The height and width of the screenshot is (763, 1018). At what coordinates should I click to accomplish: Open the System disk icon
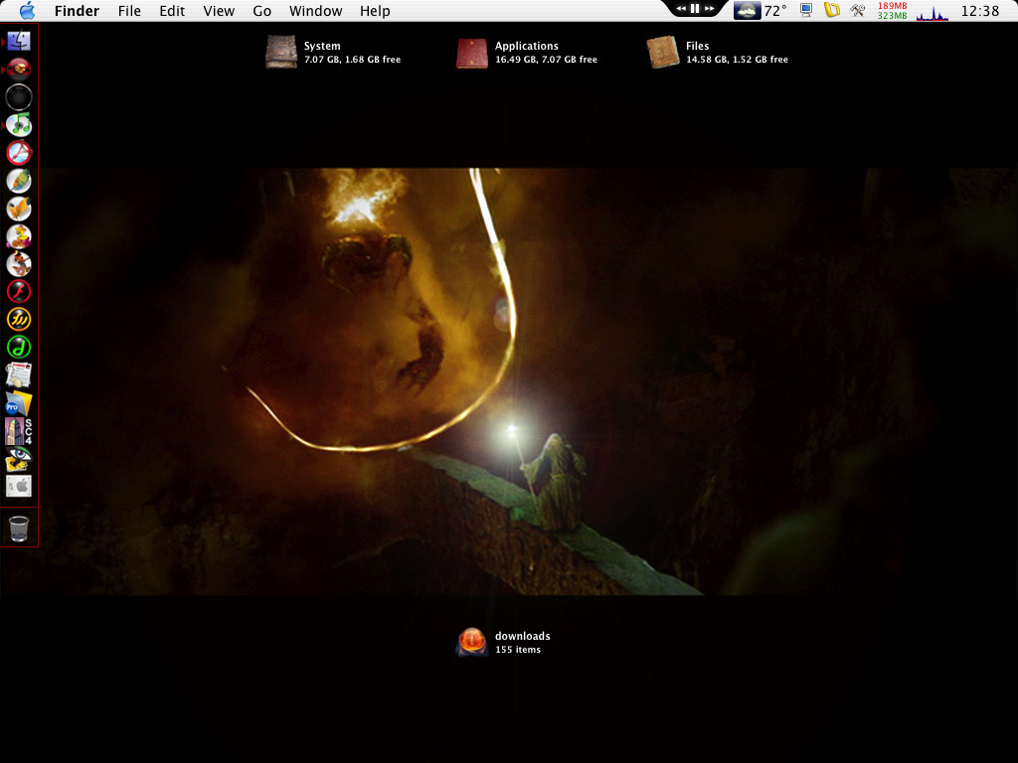tap(281, 52)
